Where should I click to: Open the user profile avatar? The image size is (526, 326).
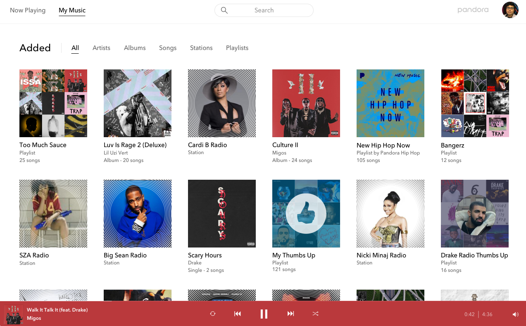coord(510,10)
